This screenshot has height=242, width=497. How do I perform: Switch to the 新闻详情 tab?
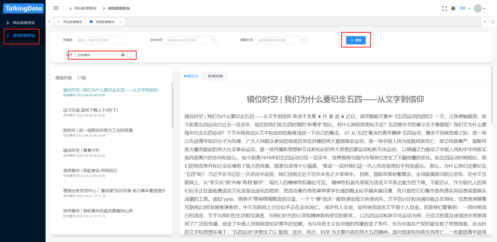(x=215, y=76)
